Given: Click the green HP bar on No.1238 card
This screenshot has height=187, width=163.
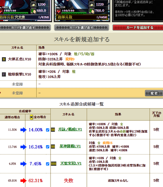Looking at the screenshot, I should pyautogui.click(x=74, y=13).
